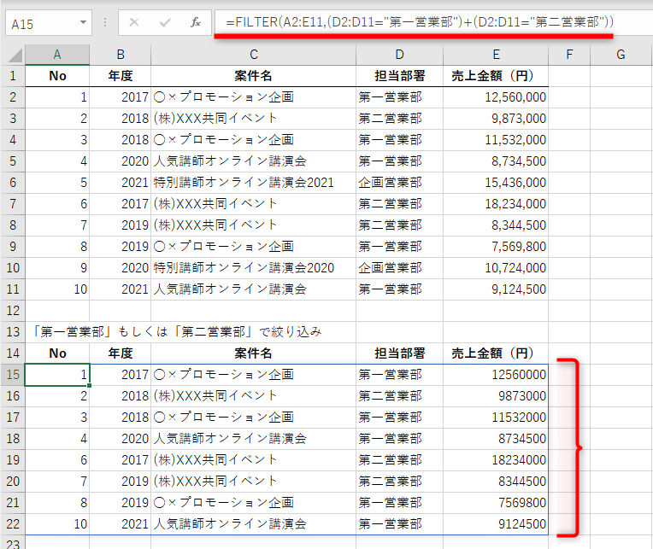Screen dimensions: 653x549
Task: Click filtered result cell 12560000
Action: coord(496,375)
